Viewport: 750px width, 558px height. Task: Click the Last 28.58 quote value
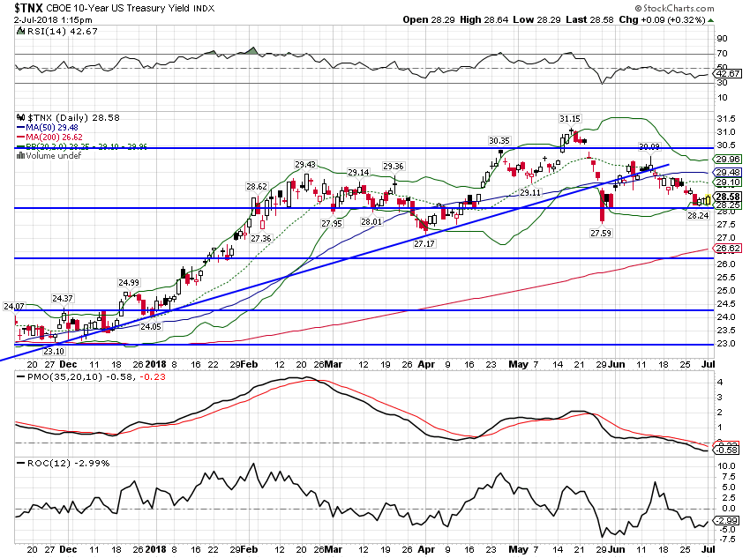click(589, 19)
